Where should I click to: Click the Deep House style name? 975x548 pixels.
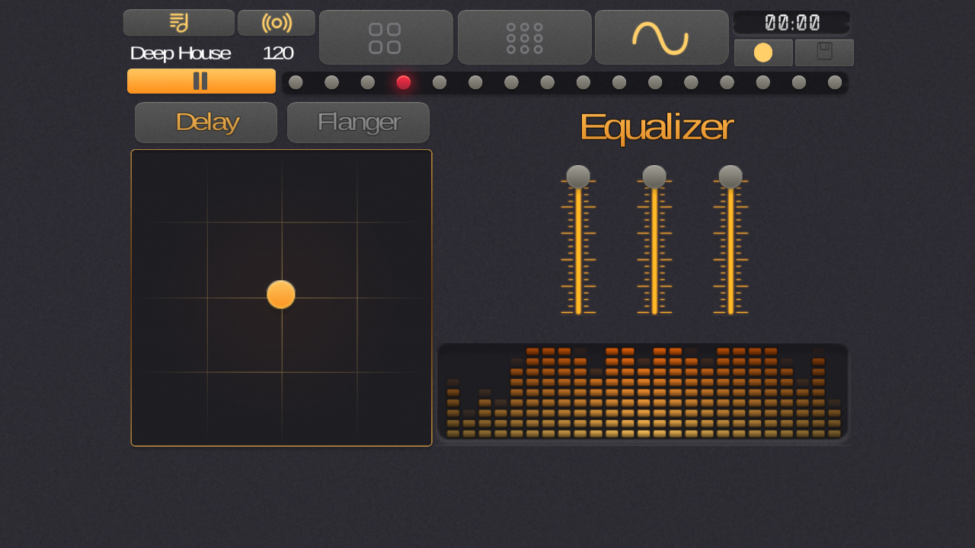click(x=181, y=53)
